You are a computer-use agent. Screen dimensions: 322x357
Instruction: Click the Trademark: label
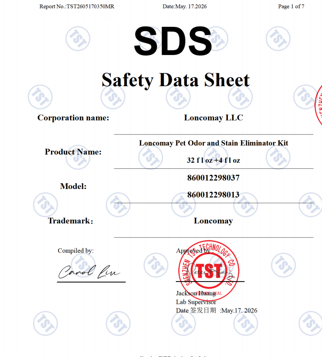tap(71, 221)
